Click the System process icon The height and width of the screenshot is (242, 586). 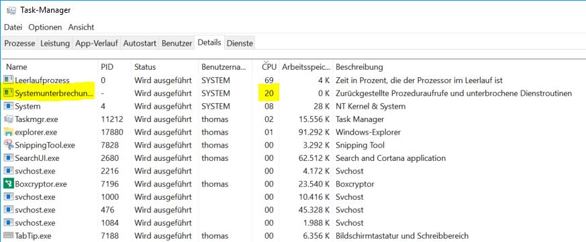click(8, 106)
